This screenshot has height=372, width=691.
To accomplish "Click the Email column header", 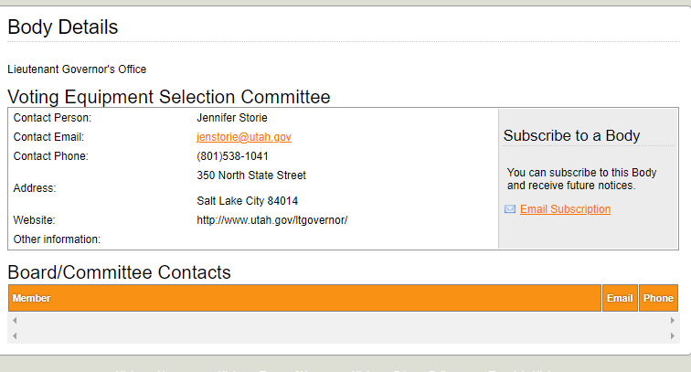I will pyautogui.click(x=620, y=298).
